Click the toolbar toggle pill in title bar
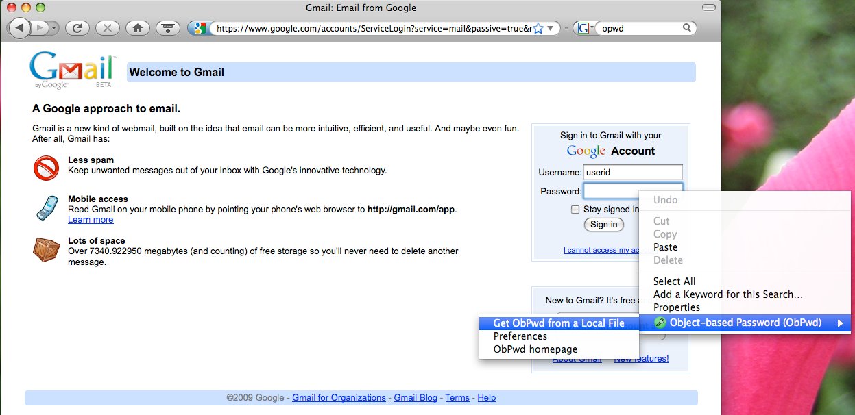Screen dimensions: 855x415 click(x=709, y=8)
